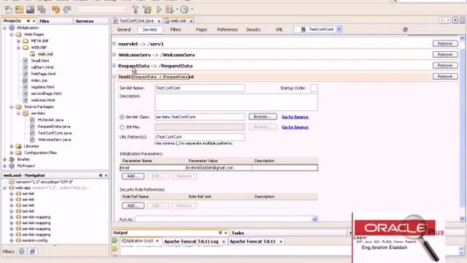Click the New File toolbar icon
The image size is (467, 263).
click(8, 9)
